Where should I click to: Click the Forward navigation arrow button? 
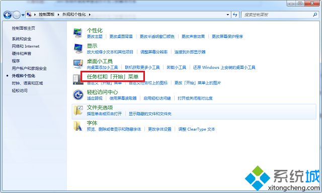[x=17, y=15]
